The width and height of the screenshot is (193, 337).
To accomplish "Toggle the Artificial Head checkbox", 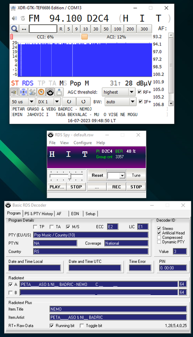I will click(x=159, y=233).
